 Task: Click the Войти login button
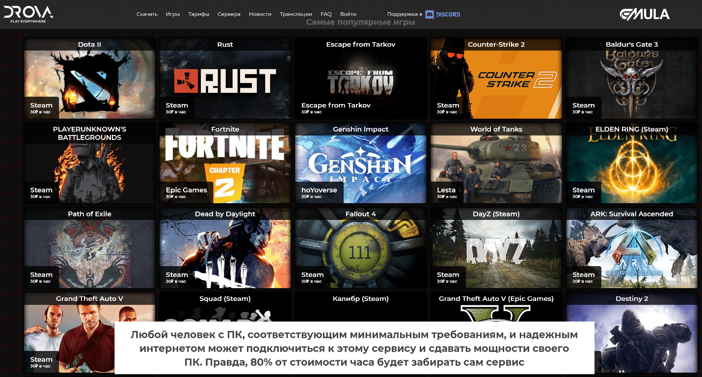(348, 14)
